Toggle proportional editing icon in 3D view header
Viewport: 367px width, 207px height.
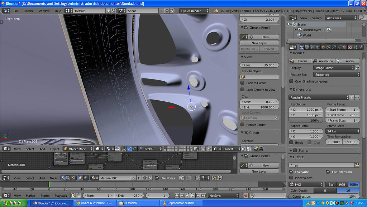(203, 149)
